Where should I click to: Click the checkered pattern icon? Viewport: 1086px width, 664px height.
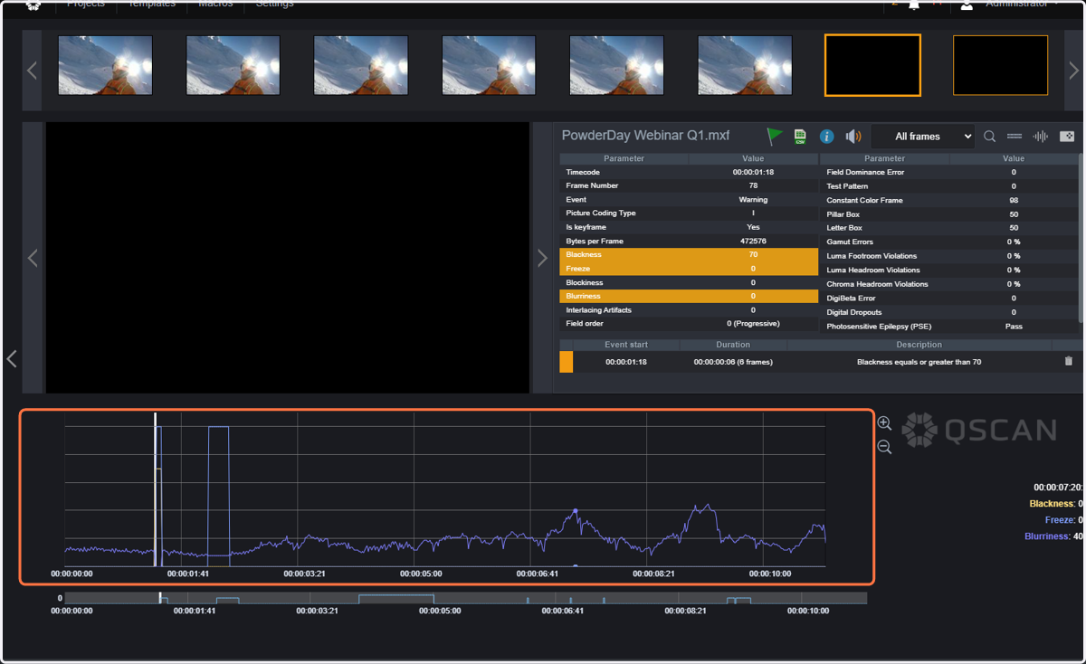[x=1067, y=137]
